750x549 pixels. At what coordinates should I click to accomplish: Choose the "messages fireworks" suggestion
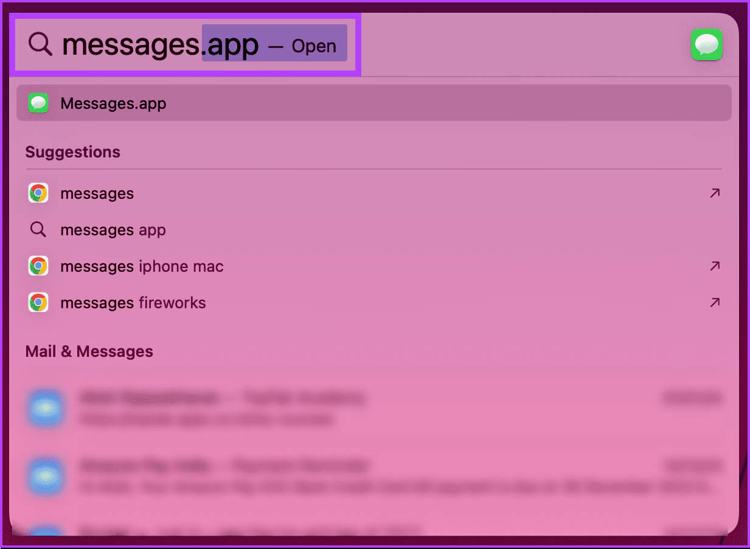pos(373,303)
